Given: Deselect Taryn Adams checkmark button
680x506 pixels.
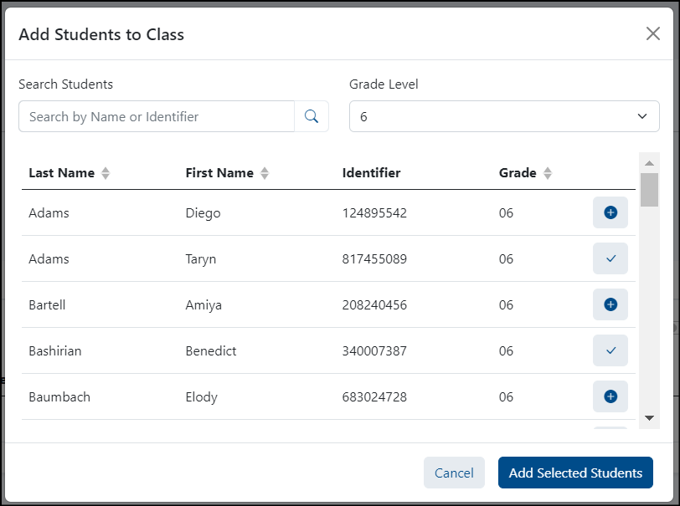Looking at the screenshot, I should (610, 259).
